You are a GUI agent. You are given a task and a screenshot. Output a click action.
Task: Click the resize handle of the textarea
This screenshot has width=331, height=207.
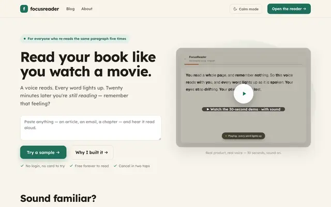tap(160, 139)
